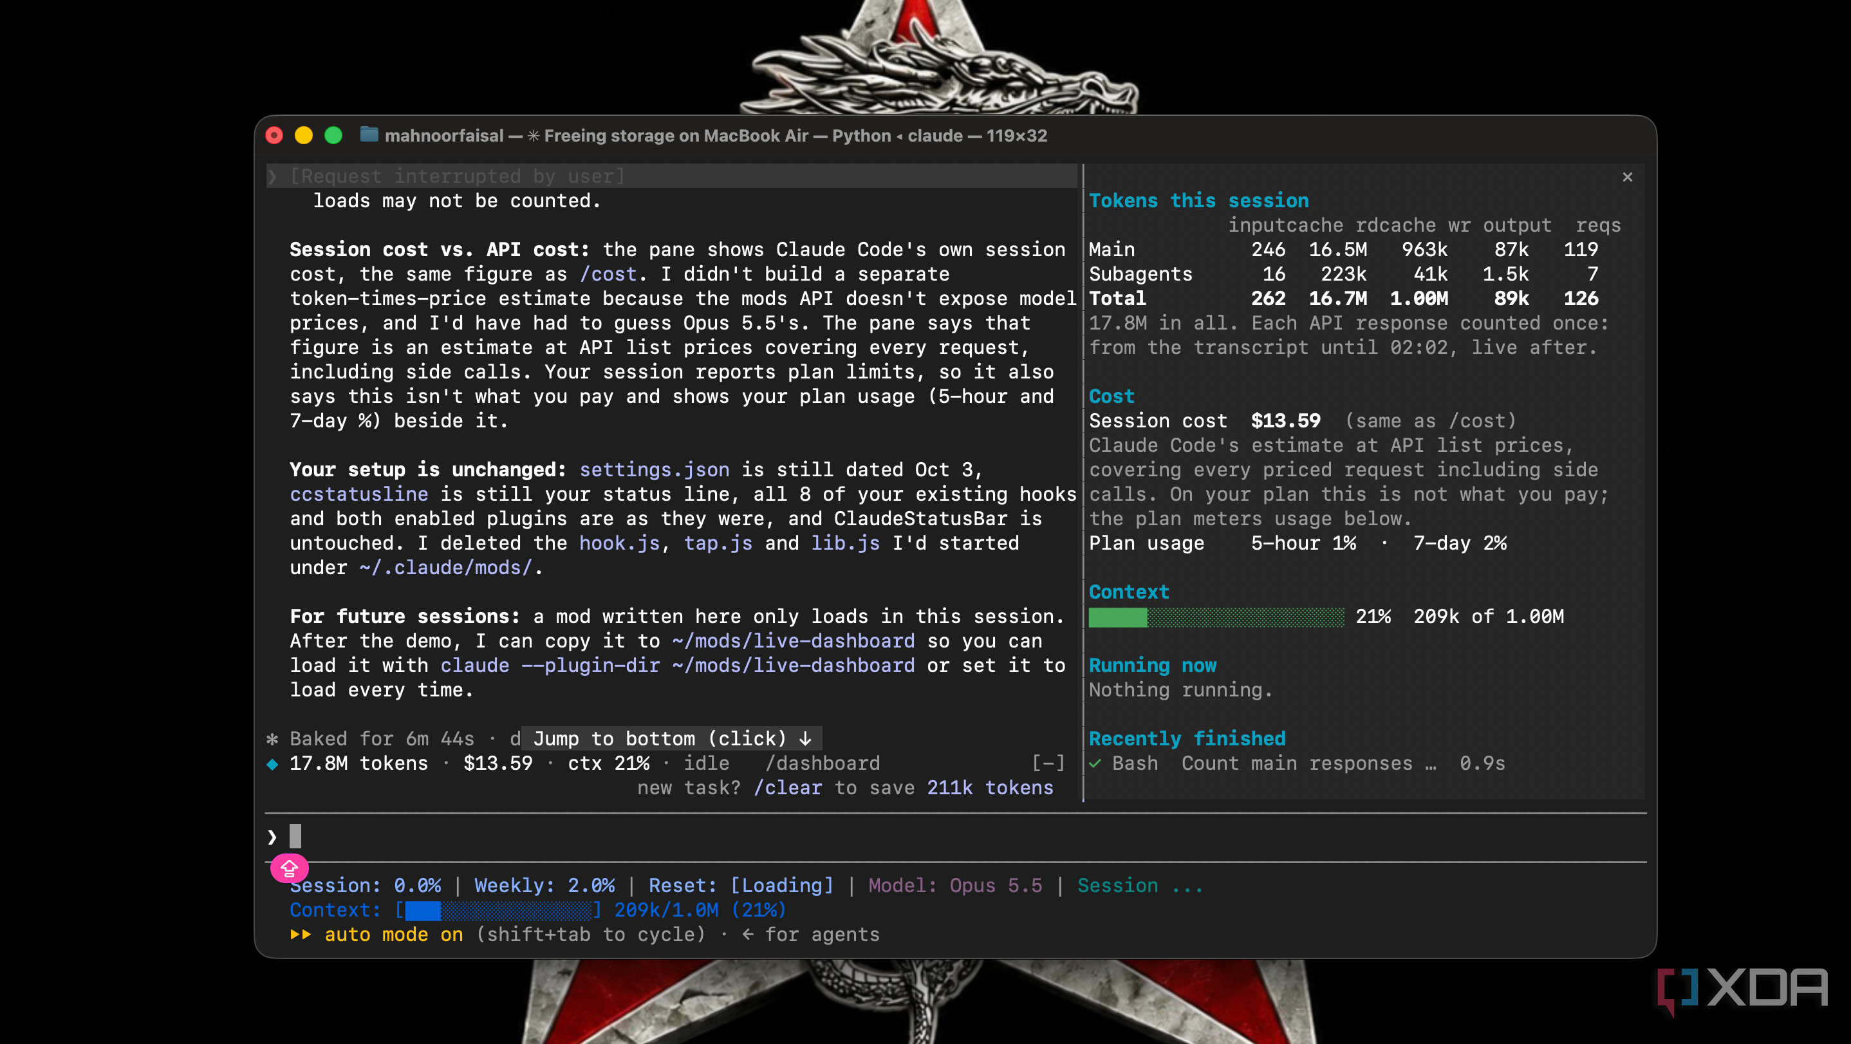This screenshot has width=1851, height=1044.
Task: Click the green checkmark beside Bash
Action: pyautogui.click(x=1095, y=764)
